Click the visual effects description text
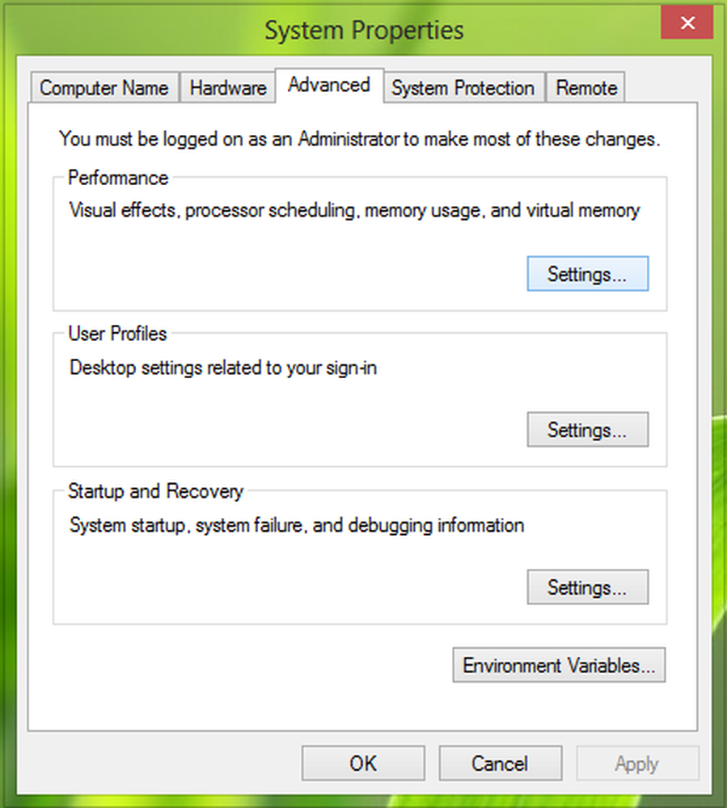 [354, 212]
